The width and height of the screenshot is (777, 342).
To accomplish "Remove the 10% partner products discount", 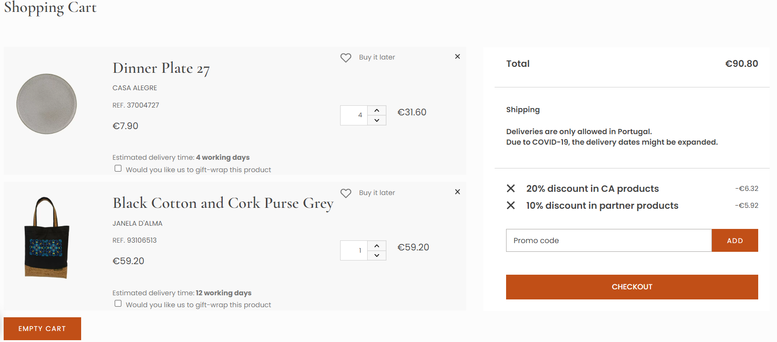I will tap(511, 206).
